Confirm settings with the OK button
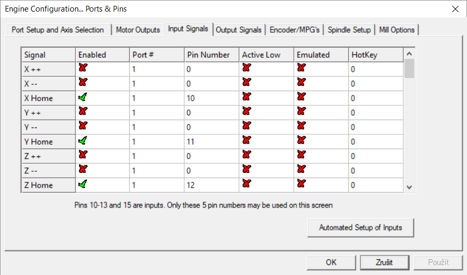Viewport: 467px width, 275px height. pos(331,262)
